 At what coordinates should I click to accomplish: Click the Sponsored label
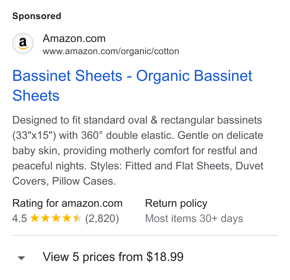tap(37, 16)
